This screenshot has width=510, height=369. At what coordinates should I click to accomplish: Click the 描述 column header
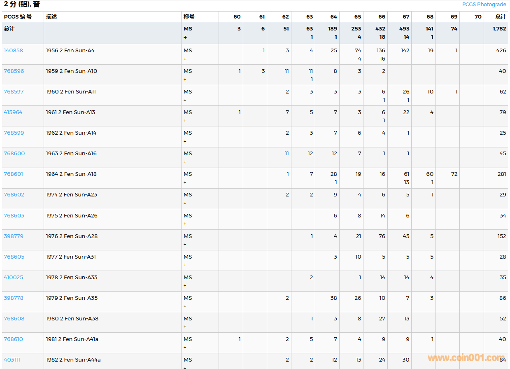point(51,17)
